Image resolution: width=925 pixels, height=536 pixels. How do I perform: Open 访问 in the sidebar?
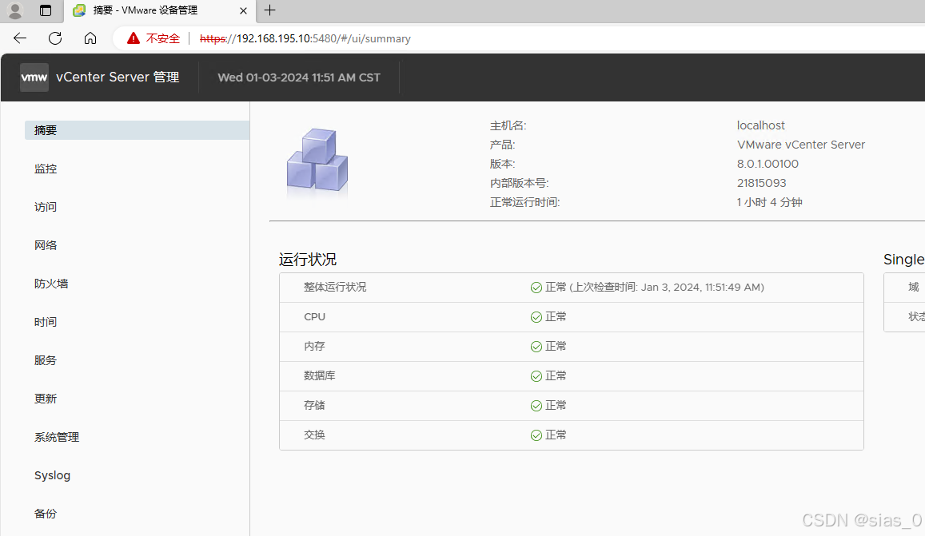coord(46,207)
